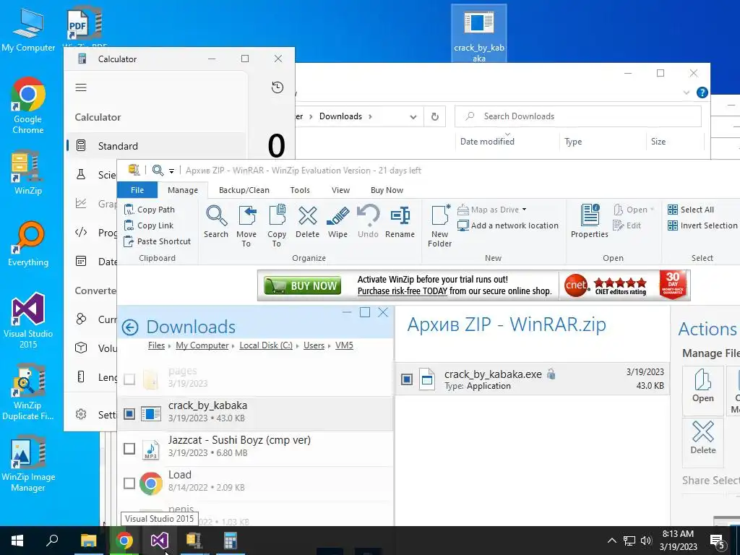740x555 pixels.
Task: Click the My Computer breadcrumb link
Action: pos(202,345)
